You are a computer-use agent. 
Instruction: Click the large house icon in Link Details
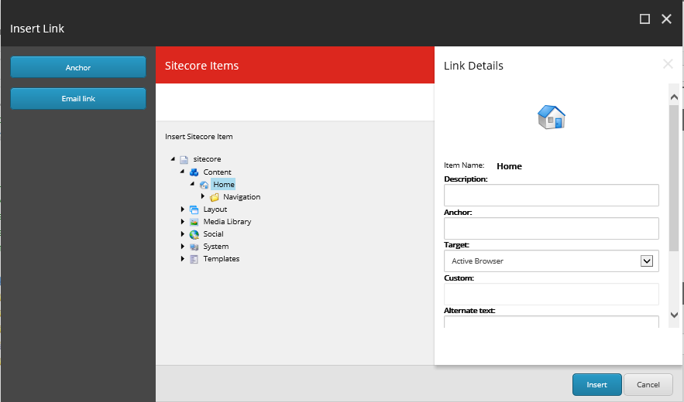tap(552, 118)
